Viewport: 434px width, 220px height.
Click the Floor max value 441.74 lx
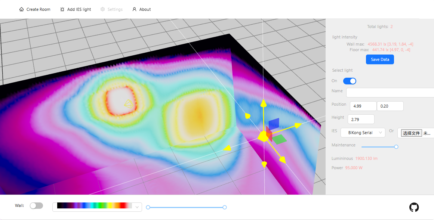click(x=391, y=50)
